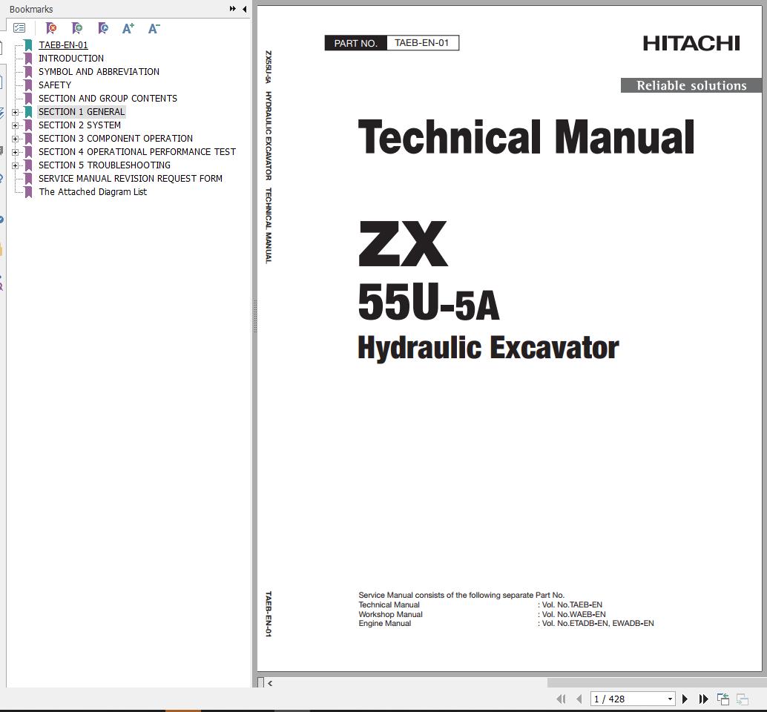The width and height of the screenshot is (767, 712).
Task: Open SERVICE MANUAL REVISION REQUEST FORM bookmark
Action: [x=130, y=179]
